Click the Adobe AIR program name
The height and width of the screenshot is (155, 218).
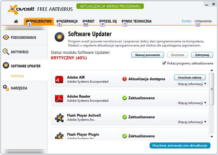coord(76,77)
